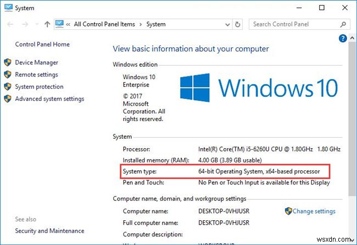Click the refresh icon in the address bar
This screenshot has height=245, width=357.
[237, 24]
